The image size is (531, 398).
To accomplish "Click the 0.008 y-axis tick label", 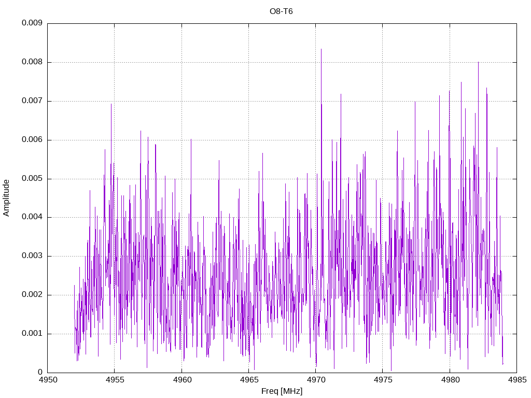I will pos(32,62).
